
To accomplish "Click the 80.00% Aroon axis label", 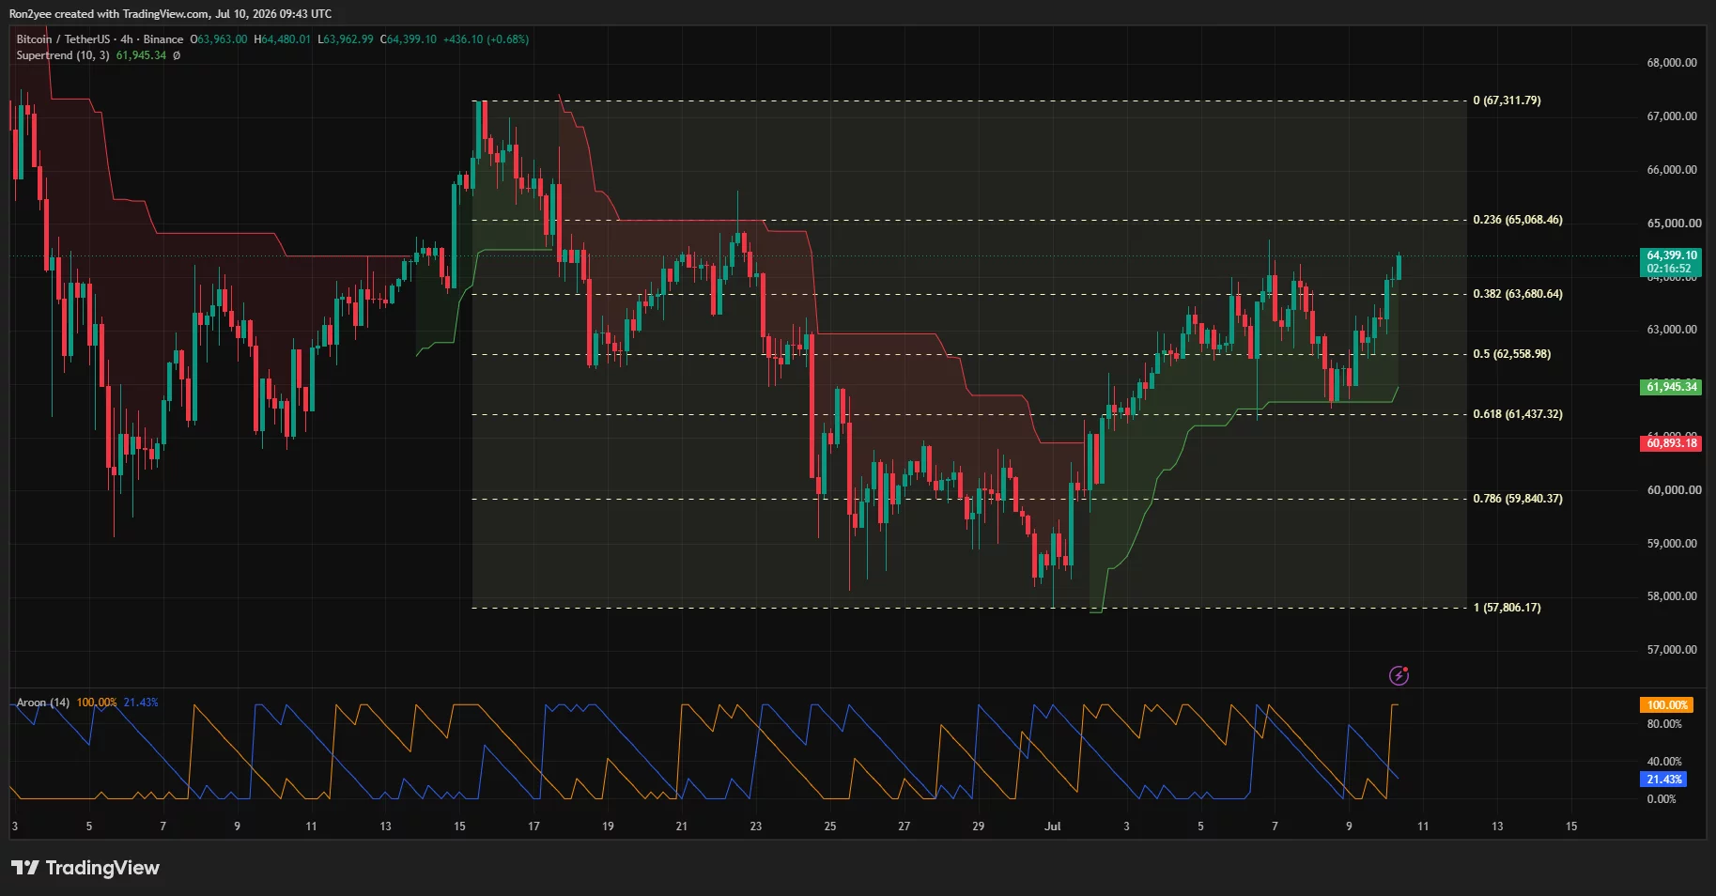I will coord(1664,724).
